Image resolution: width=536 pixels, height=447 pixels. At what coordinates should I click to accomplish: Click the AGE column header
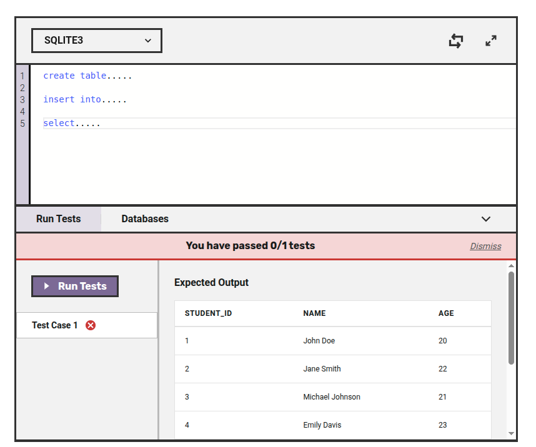tap(446, 313)
